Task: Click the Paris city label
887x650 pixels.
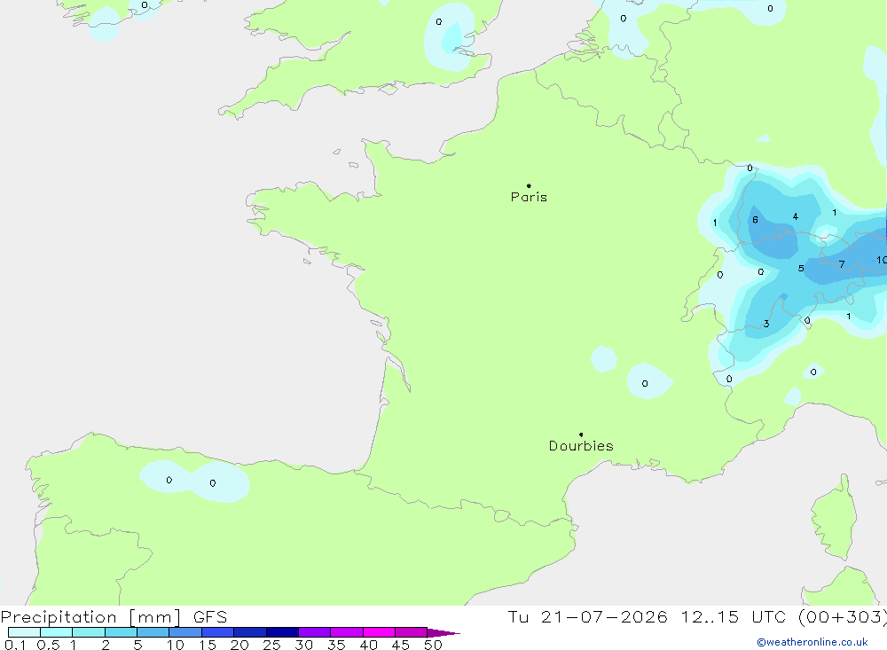Action: tap(529, 197)
